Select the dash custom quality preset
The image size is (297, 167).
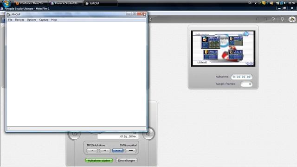(131, 150)
